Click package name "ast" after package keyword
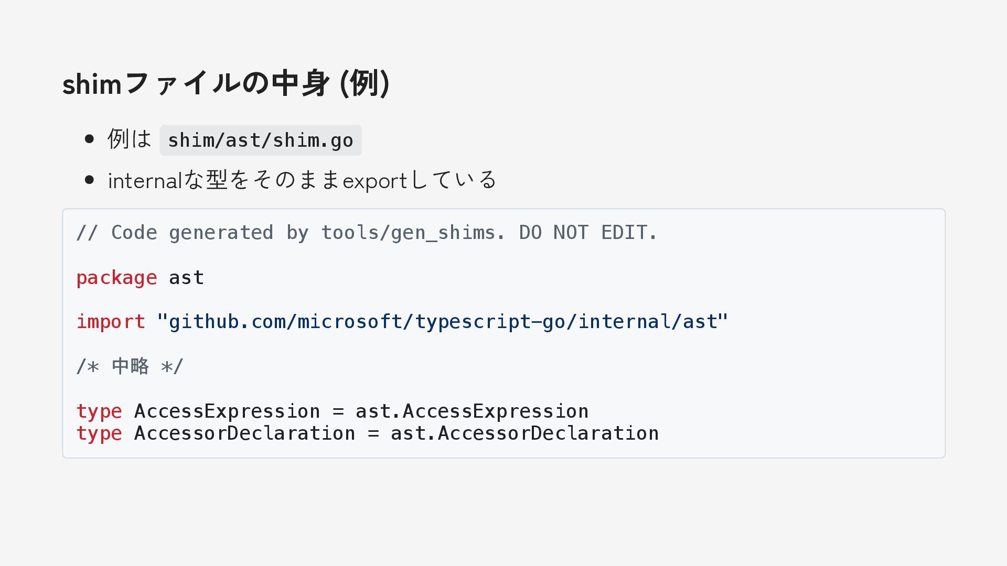The height and width of the screenshot is (566, 1007). pyautogui.click(x=186, y=278)
